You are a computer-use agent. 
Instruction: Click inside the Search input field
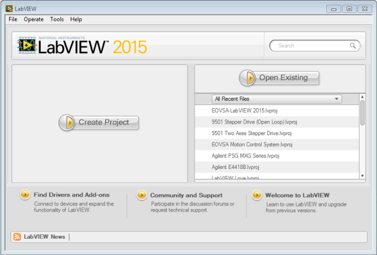pos(313,46)
